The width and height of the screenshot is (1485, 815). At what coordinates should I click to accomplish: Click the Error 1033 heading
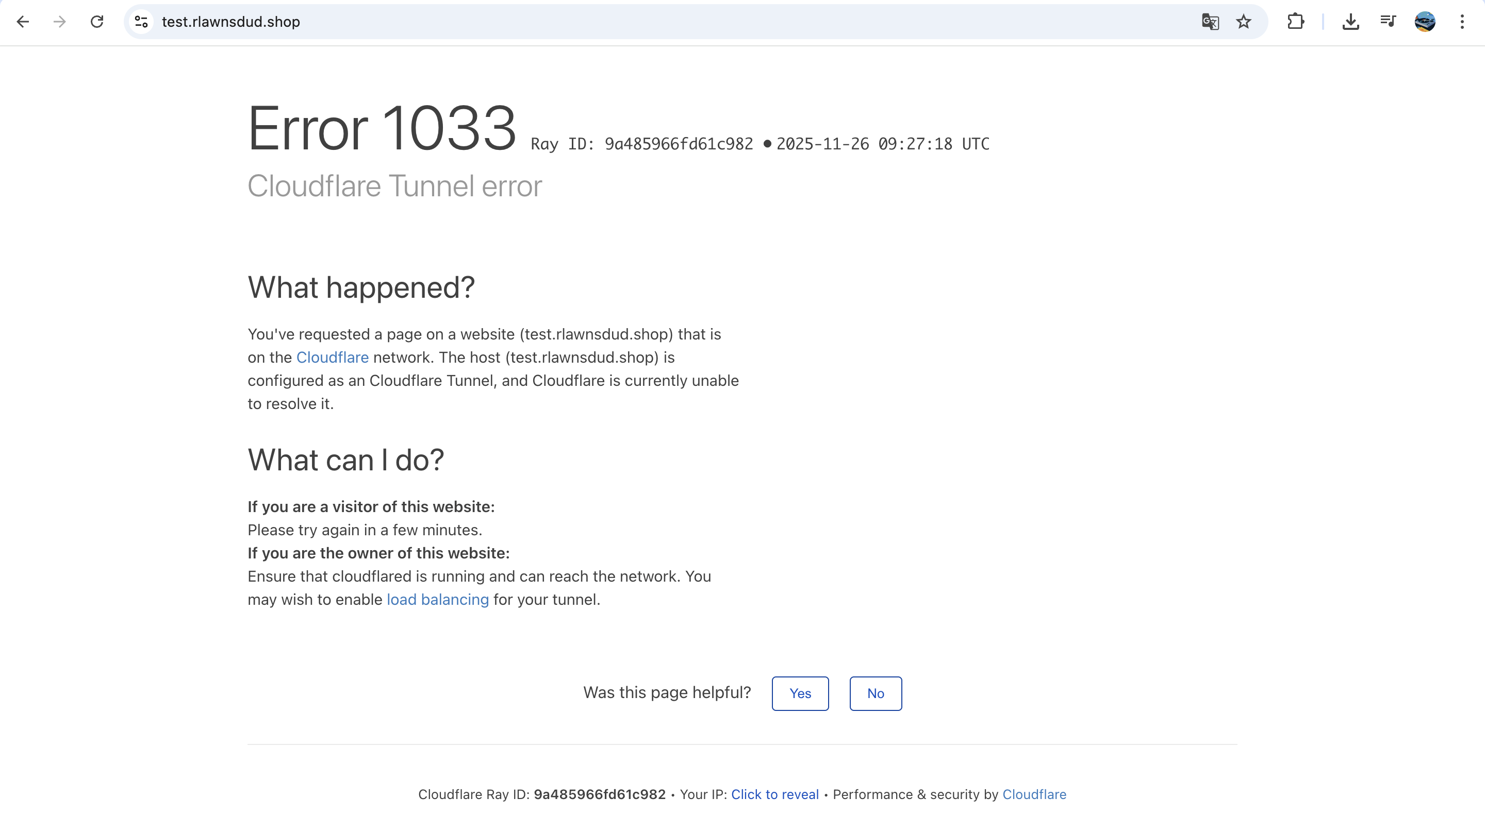[x=382, y=128]
